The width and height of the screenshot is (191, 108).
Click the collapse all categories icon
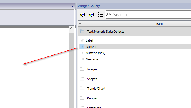click(x=91, y=15)
